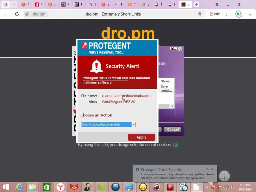
Task: Click the Protegent red swirl taskbar icon
Action: tap(156, 187)
